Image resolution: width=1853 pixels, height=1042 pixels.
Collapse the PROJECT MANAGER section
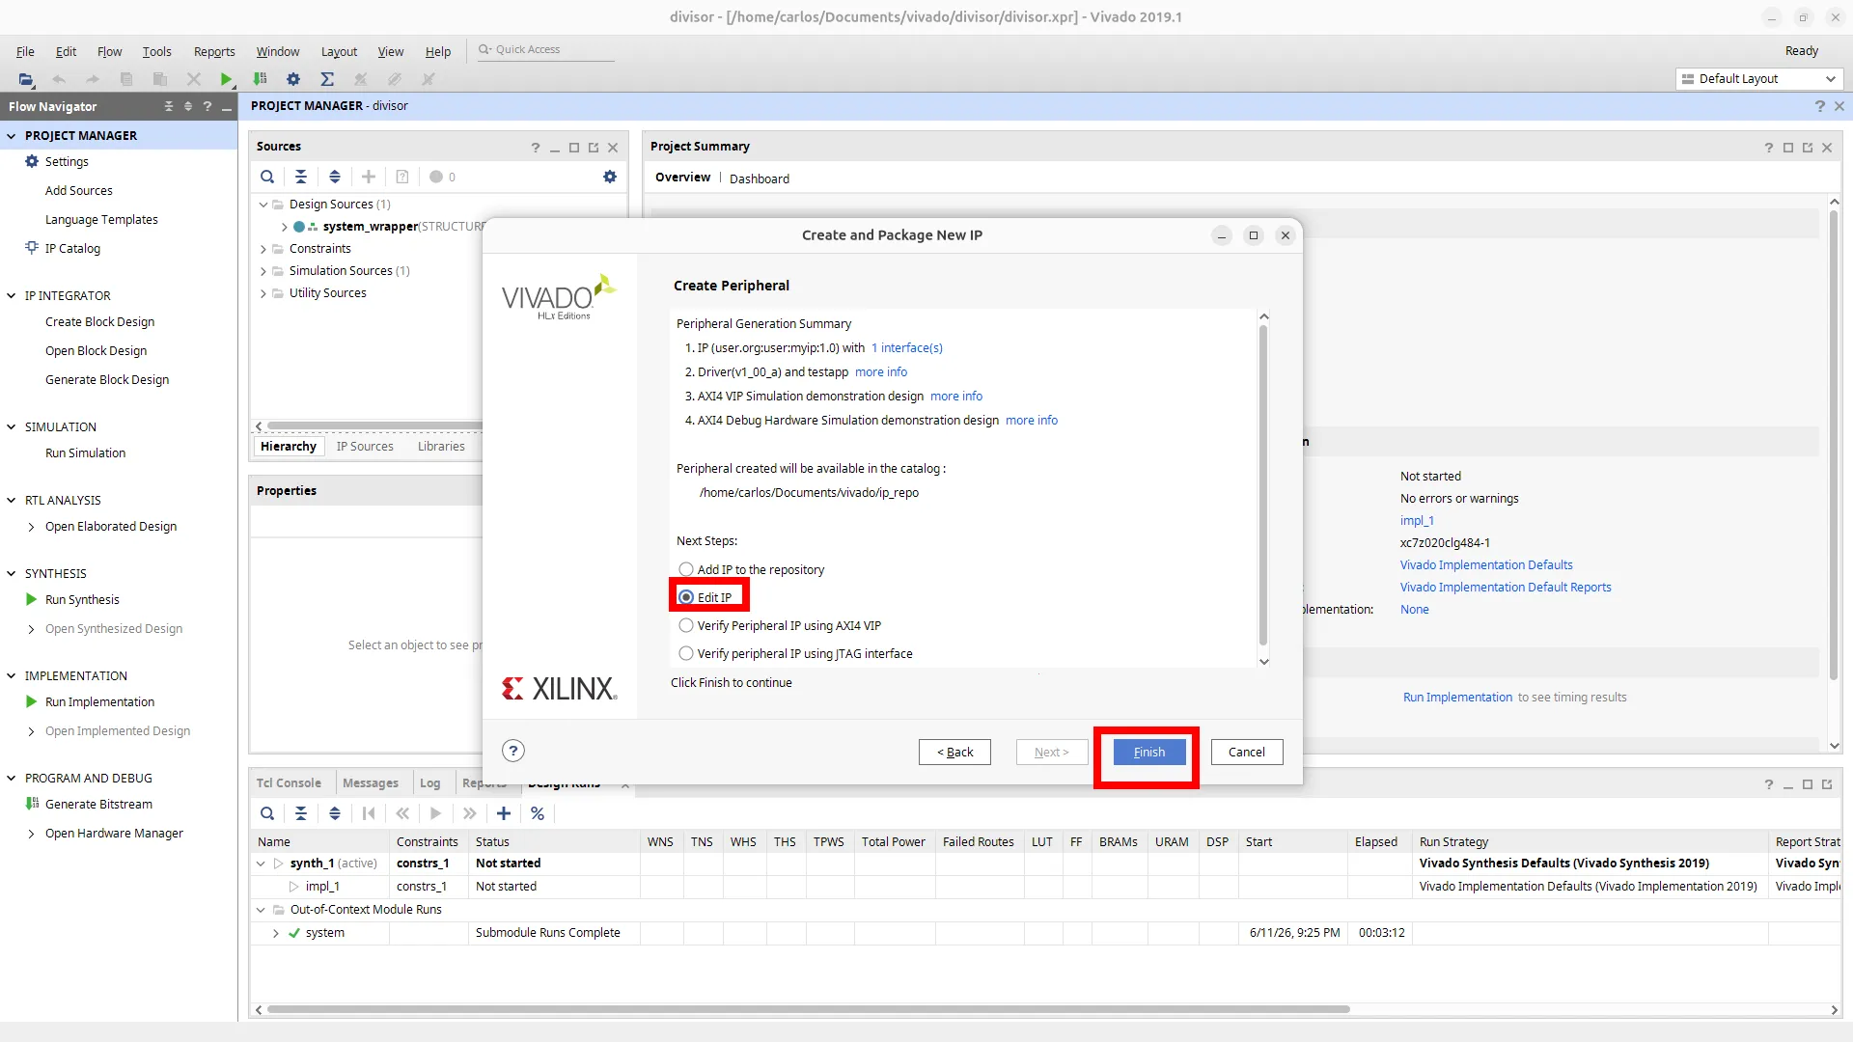(x=12, y=136)
